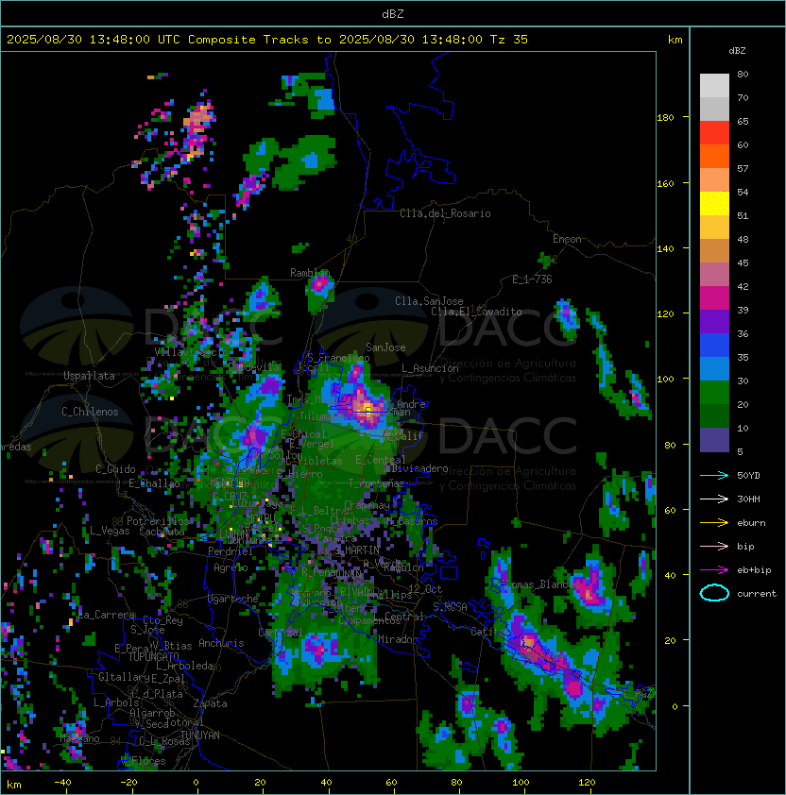Click the 'Composite Tracks to' header text
The width and height of the screenshot is (786, 795).
259,40
